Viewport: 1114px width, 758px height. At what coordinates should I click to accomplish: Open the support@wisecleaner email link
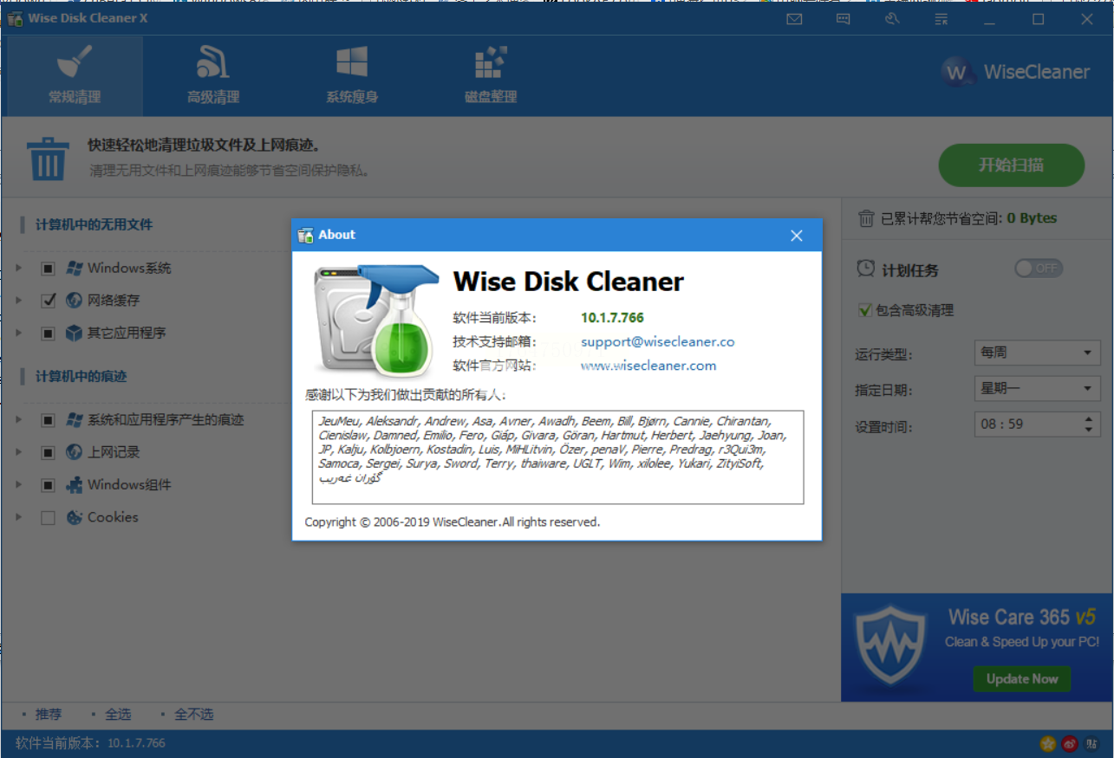point(658,341)
